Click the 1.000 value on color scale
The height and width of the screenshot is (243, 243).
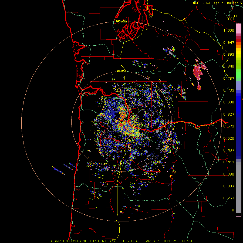click(229, 30)
